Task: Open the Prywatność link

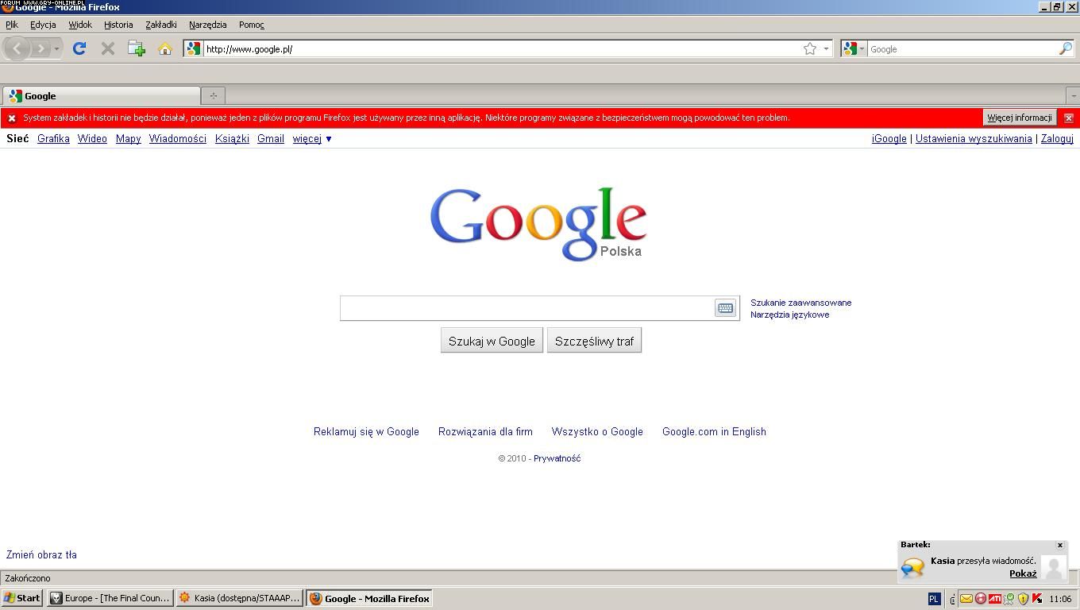Action: click(x=557, y=458)
